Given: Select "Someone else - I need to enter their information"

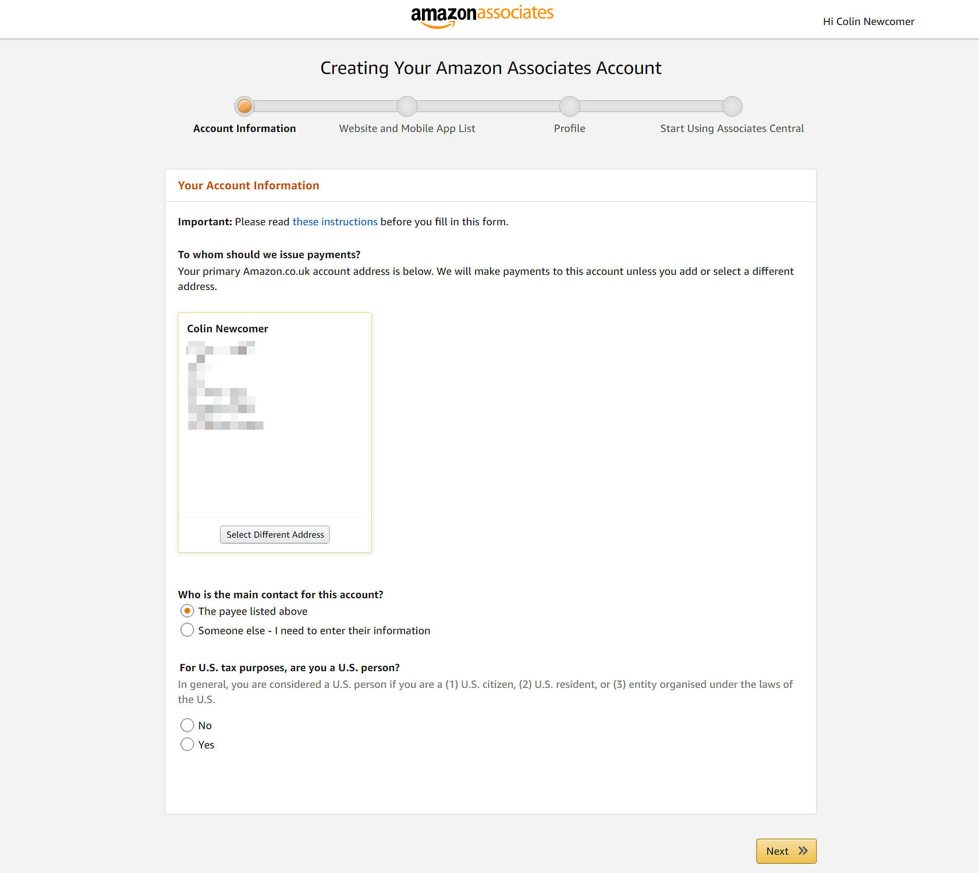Looking at the screenshot, I should (x=187, y=630).
